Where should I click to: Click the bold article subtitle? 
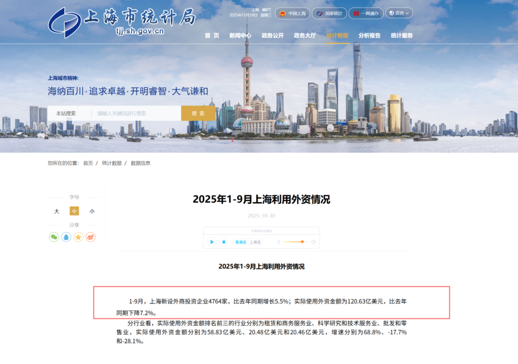[x=261, y=267]
